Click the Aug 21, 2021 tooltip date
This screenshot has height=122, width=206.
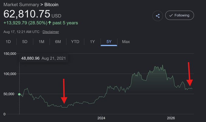[54, 58]
